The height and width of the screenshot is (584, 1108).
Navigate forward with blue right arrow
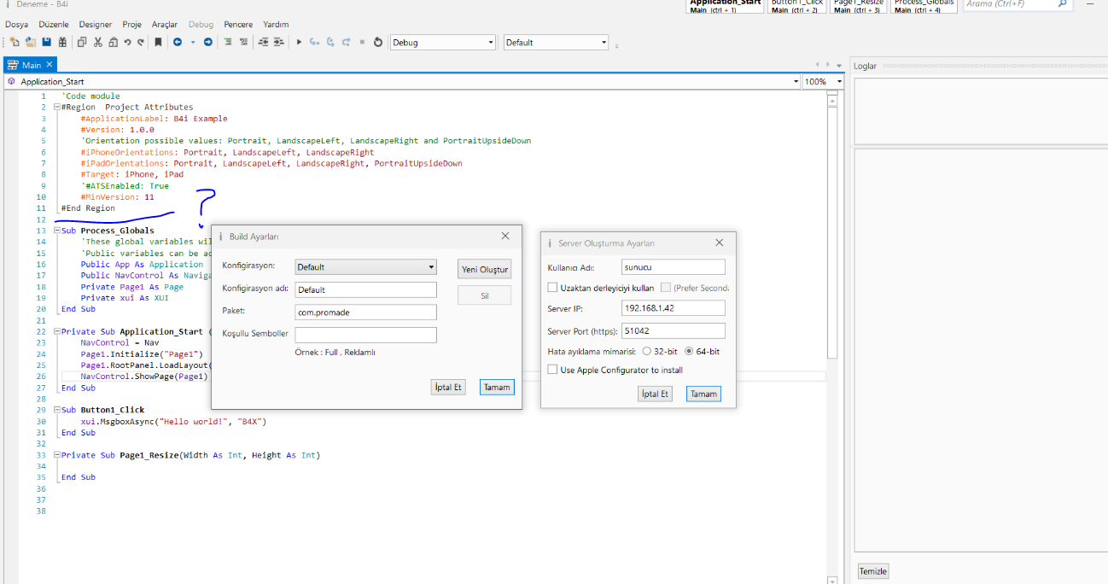(207, 42)
